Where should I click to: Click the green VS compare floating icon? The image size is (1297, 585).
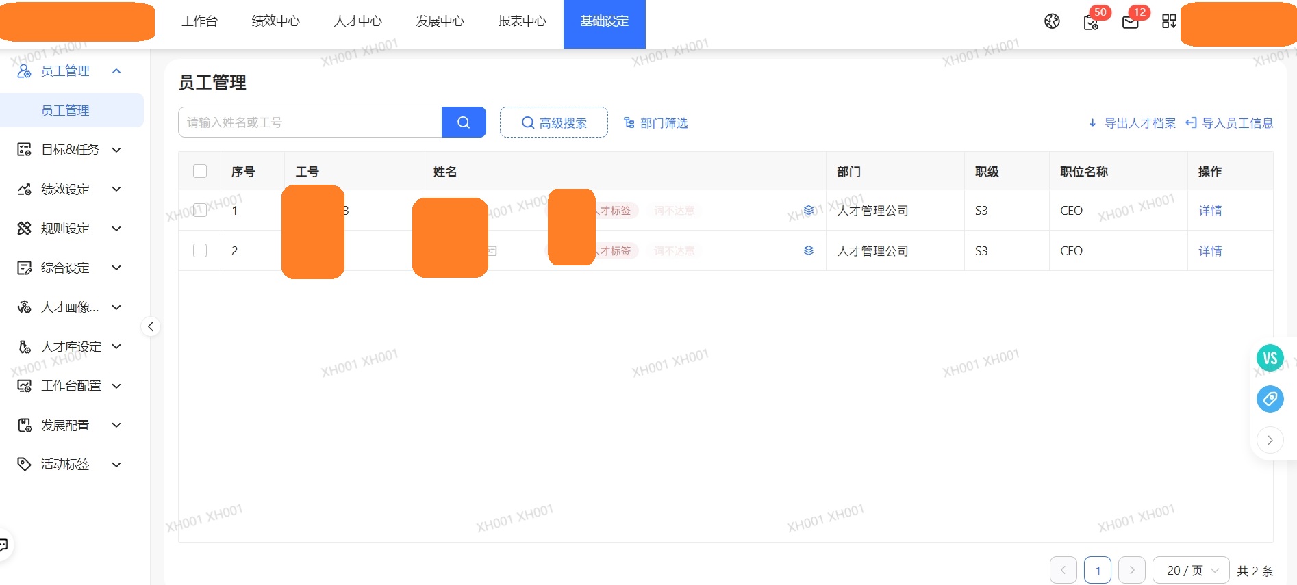1270,358
